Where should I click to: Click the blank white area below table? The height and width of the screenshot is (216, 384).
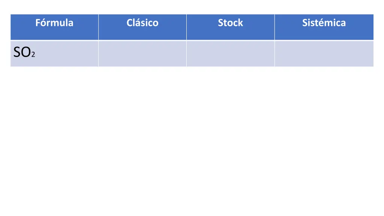[x=192, y=139]
